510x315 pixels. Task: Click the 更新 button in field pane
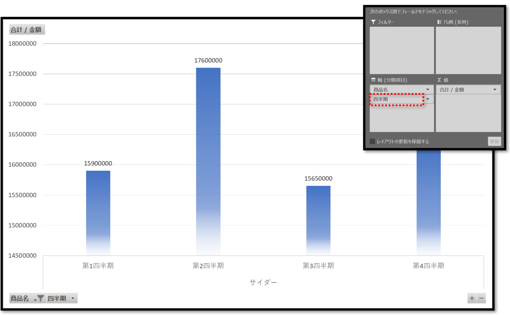(494, 142)
